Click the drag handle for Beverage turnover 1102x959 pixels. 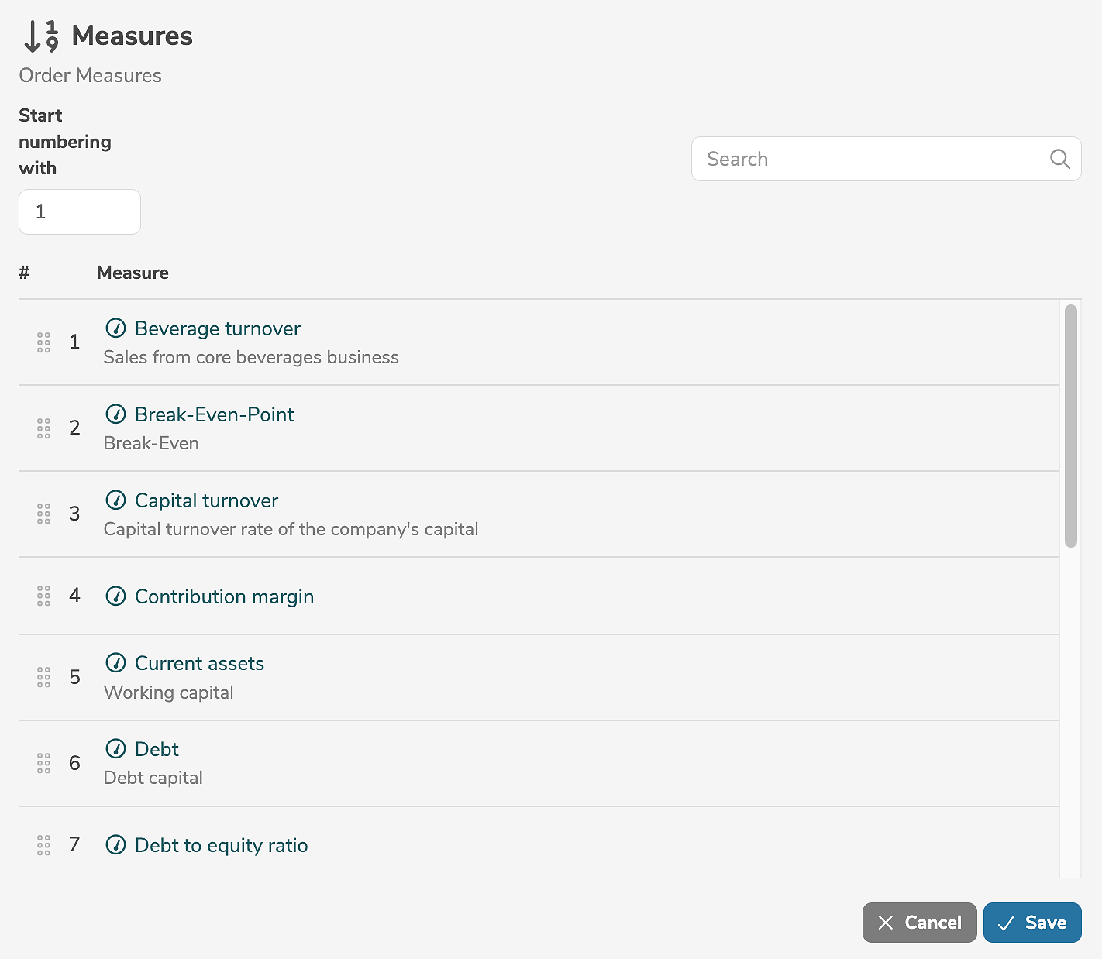[x=43, y=342]
